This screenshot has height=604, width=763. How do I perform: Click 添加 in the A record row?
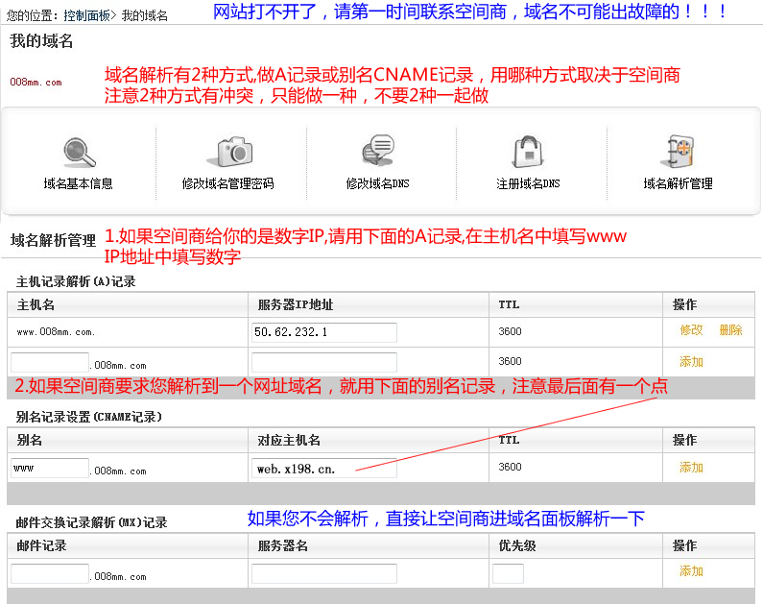coord(691,362)
